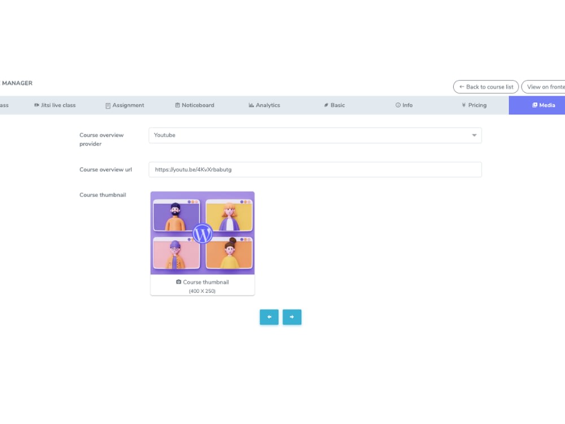Select the Basic tab
This screenshot has height=424, width=565.
[x=334, y=105]
